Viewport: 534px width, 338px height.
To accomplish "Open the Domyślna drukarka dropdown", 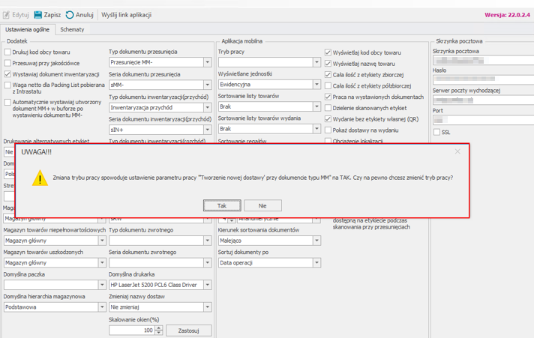I will coord(208,286).
